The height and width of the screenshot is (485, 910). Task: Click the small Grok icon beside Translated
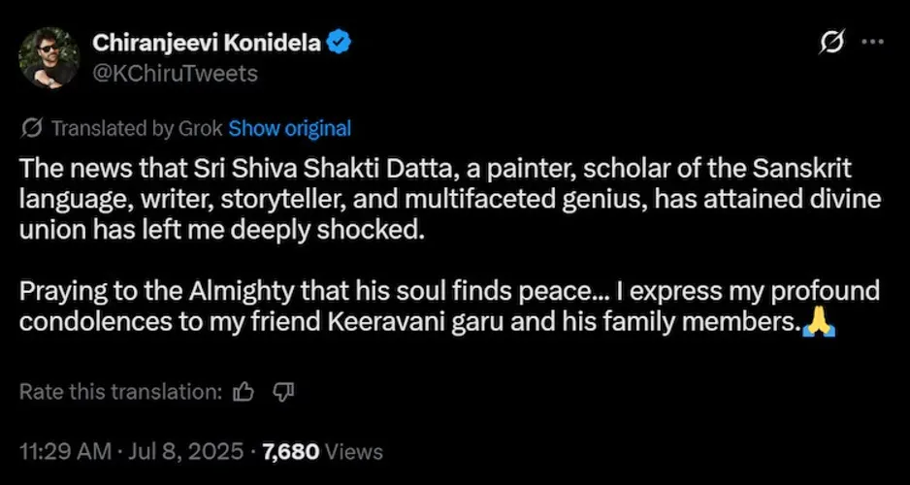pos(31,128)
